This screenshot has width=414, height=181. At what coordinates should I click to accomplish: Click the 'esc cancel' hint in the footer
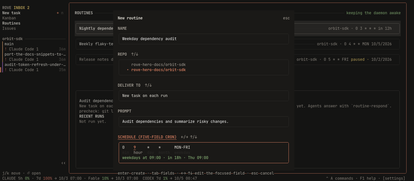coord(263,173)
